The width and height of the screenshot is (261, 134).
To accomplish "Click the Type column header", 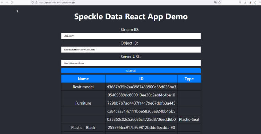I will point(189,79).
